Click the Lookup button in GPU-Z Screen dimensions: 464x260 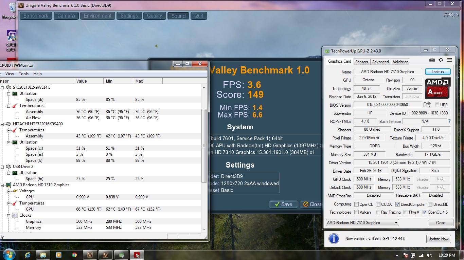tap(438, 72)
